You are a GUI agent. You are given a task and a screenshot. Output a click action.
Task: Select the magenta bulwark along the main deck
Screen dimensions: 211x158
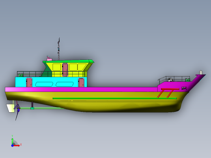click(81, 90)
